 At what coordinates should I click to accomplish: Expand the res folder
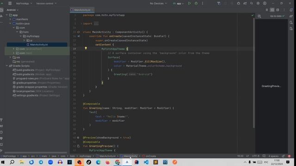click(x=10, y=57)
